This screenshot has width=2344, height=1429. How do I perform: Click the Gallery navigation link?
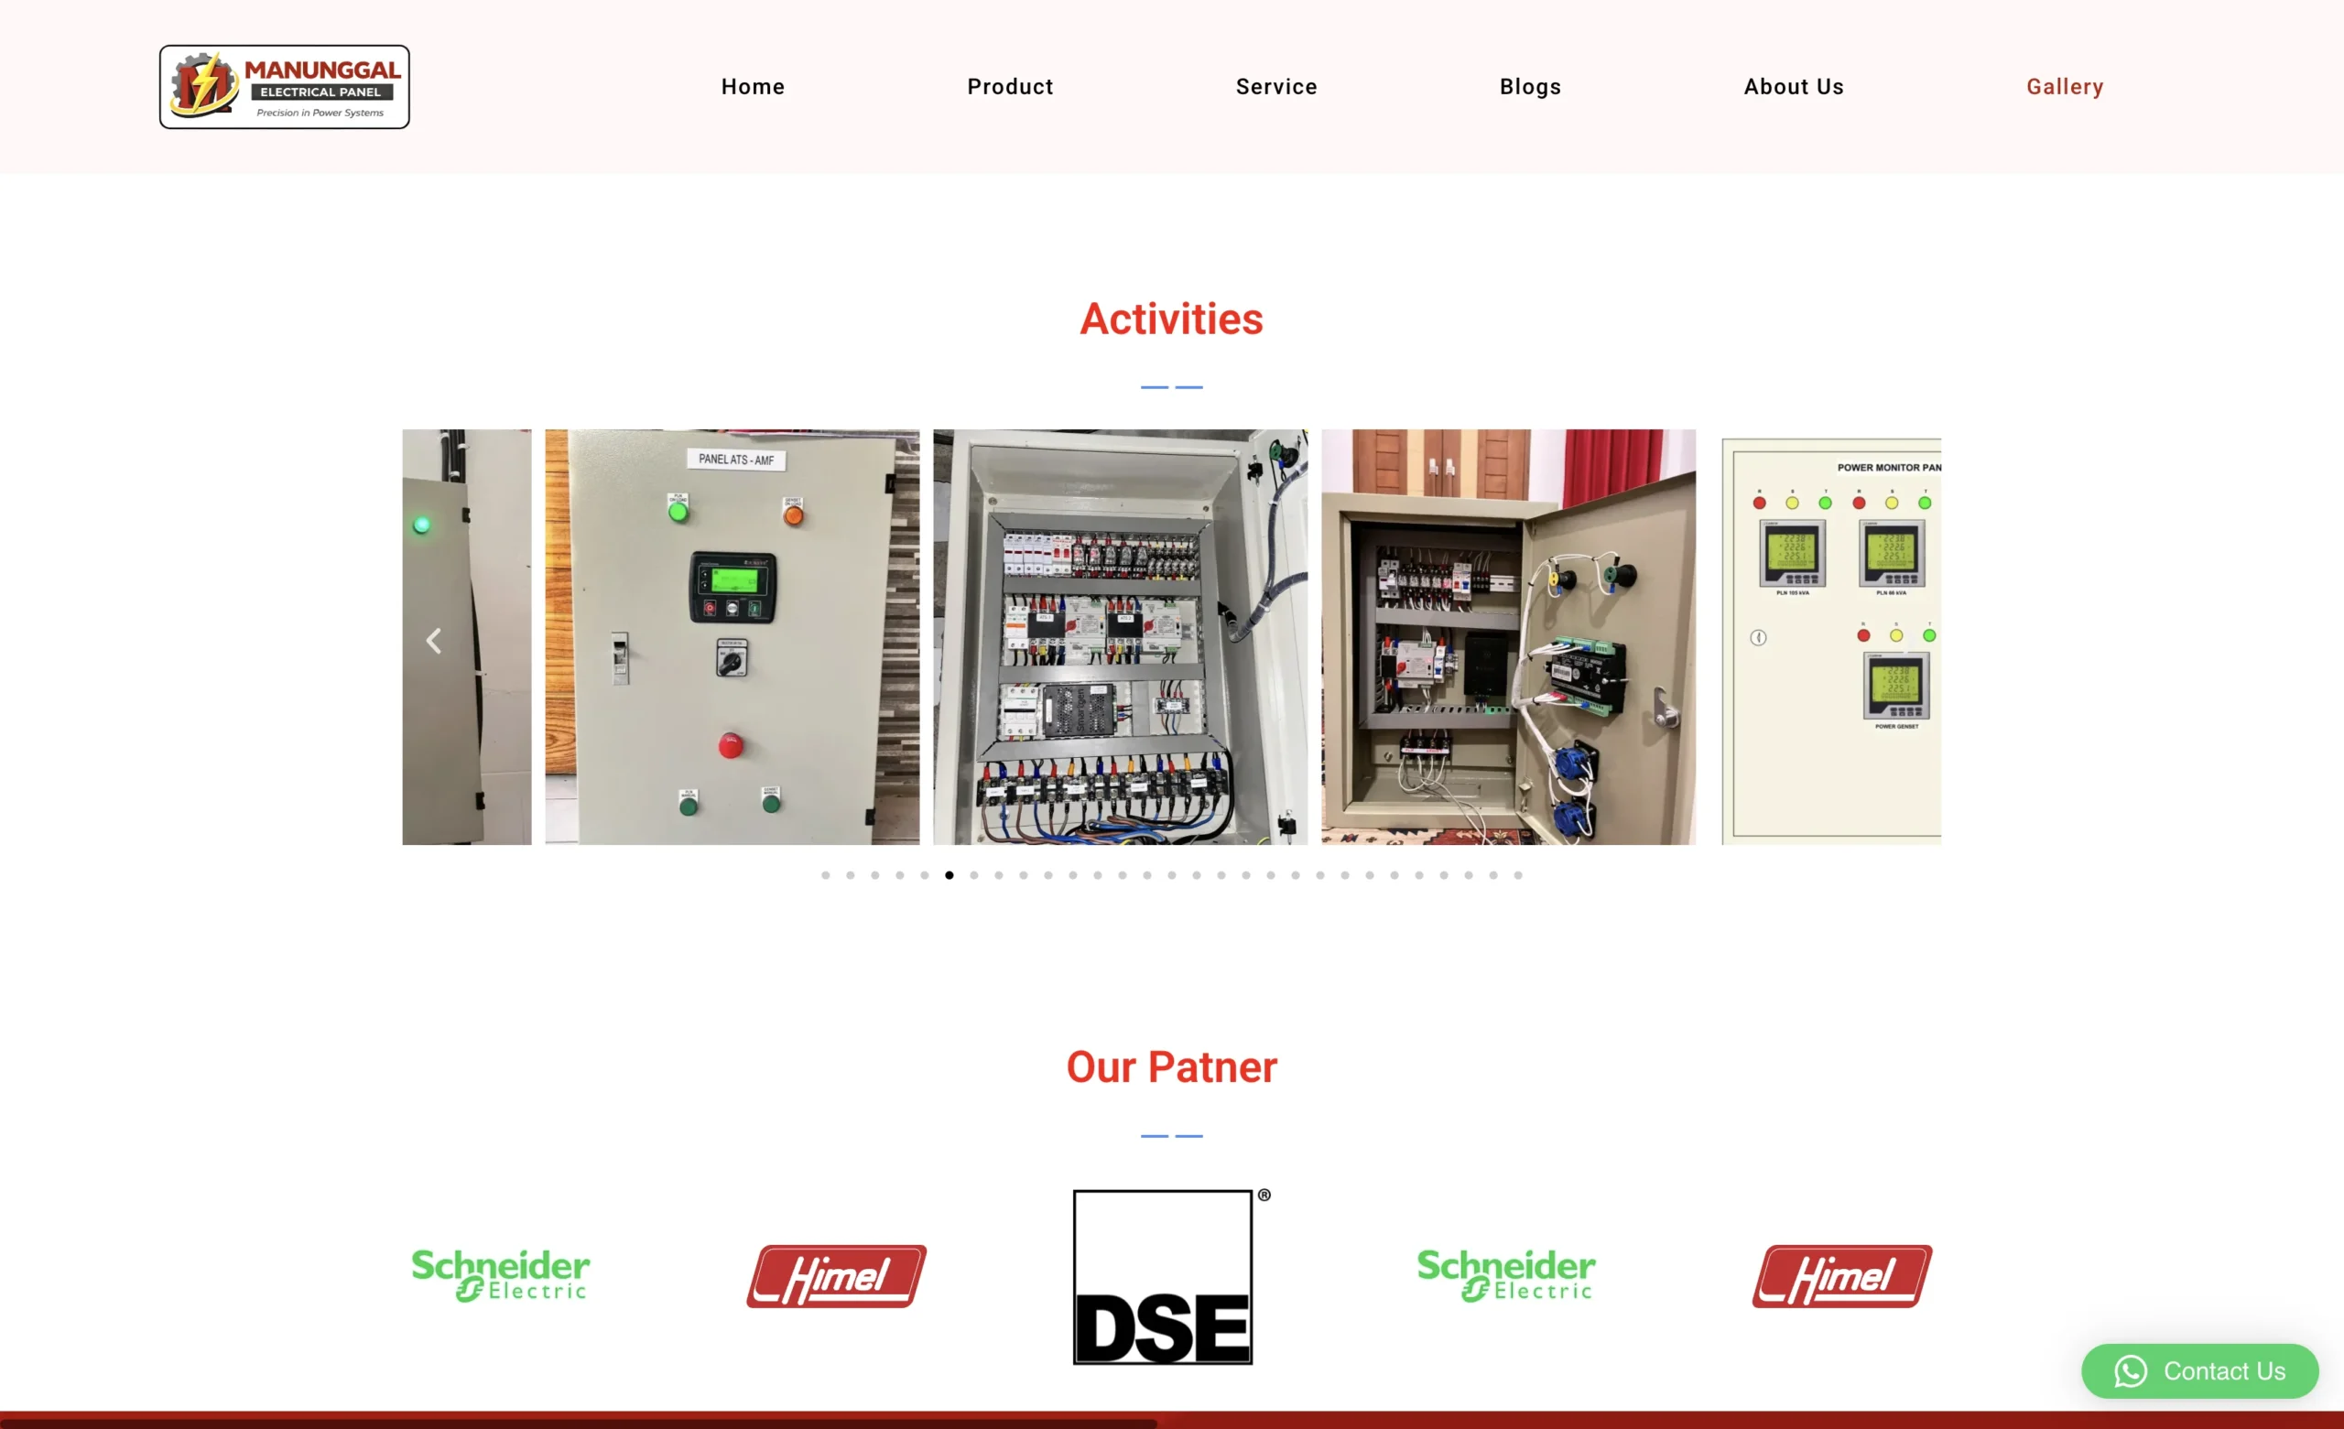click(2065, 87)
